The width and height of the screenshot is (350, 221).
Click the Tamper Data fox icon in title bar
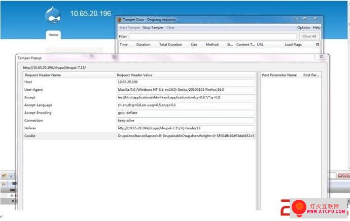point(120,20)
